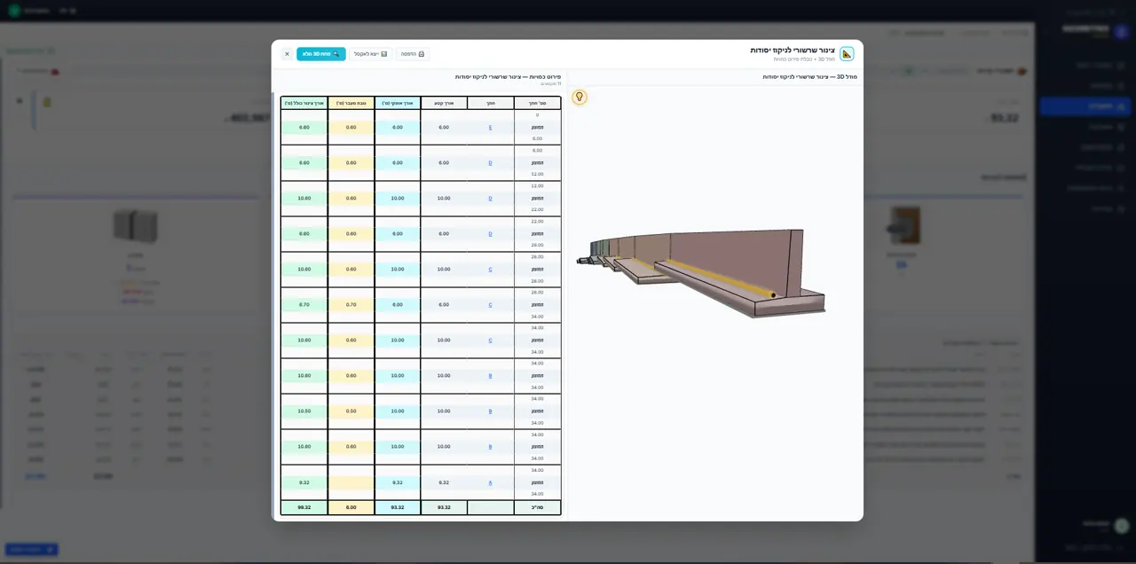The height and width of the screenshot is (564, 1136).
Task: Open section link E in the table
Action: (490, 128)
